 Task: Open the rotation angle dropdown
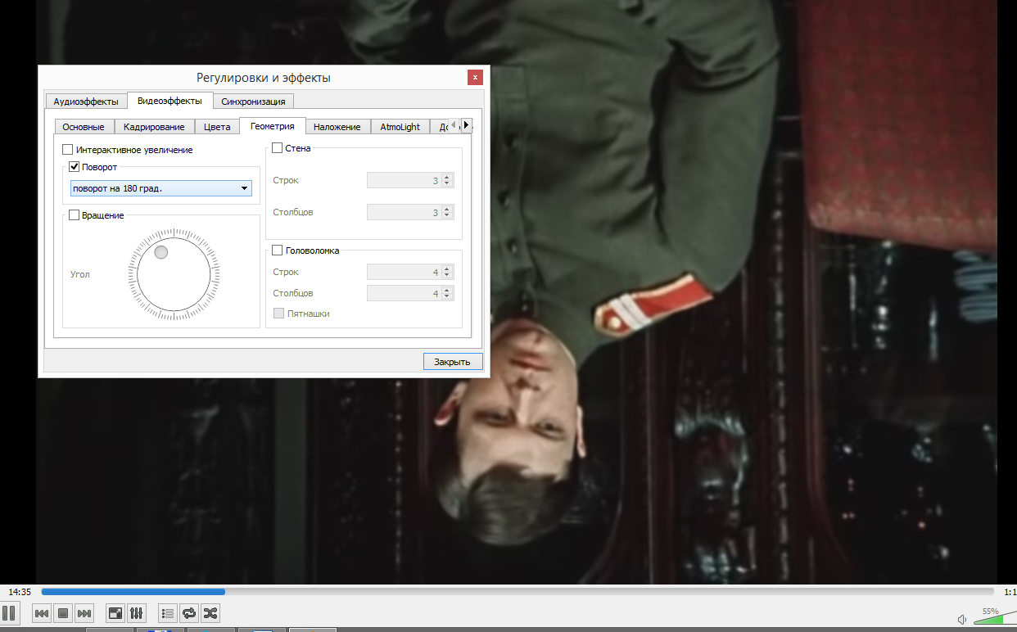click(161, 189)
